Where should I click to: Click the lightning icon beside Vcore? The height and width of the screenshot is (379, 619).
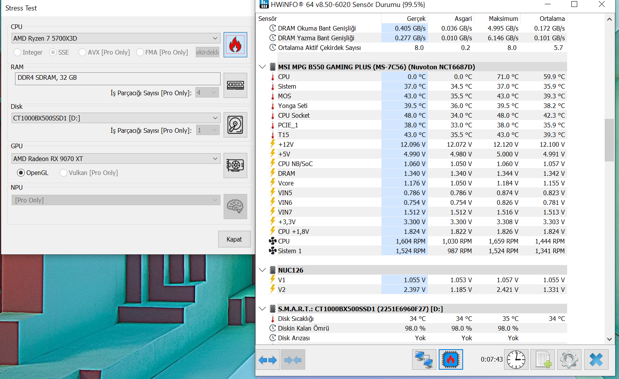tap(273, 183)
